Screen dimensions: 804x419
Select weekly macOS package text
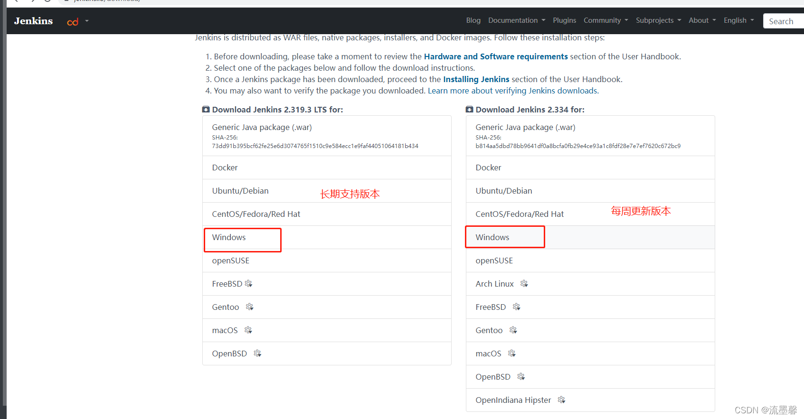coord(488,354)
